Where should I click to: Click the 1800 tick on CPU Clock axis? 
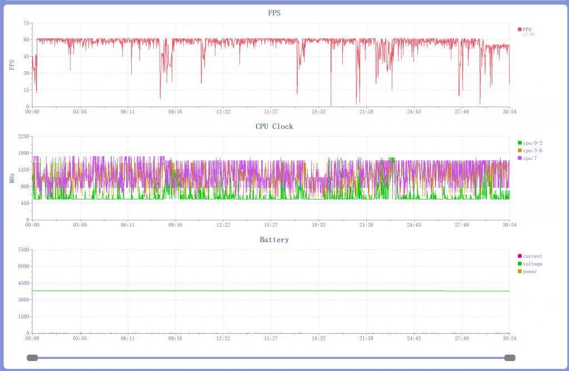point(23,153)
